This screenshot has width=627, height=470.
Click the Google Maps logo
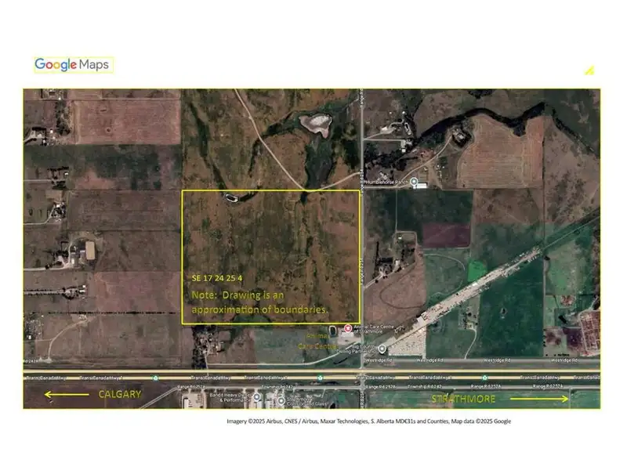point(73,65)
